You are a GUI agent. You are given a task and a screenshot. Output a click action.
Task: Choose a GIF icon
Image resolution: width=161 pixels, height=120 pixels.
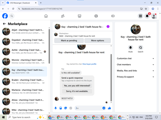coord(71,108)
